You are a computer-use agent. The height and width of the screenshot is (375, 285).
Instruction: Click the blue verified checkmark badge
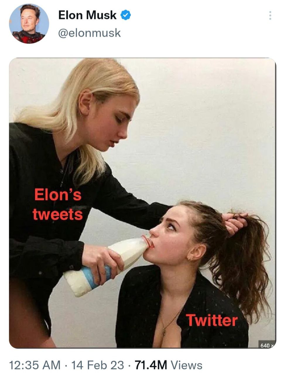[126, 15]
